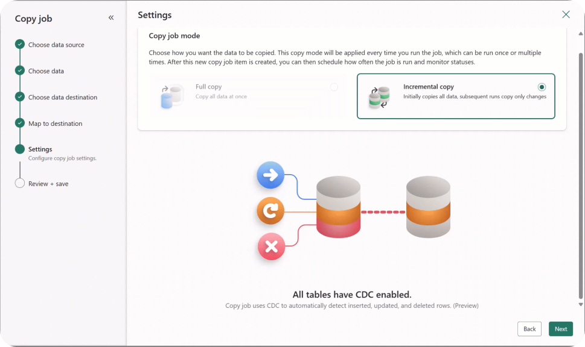This screenshot has height=347, width=585.
Task: Open the Map to destination step
Action: point(56,123)
